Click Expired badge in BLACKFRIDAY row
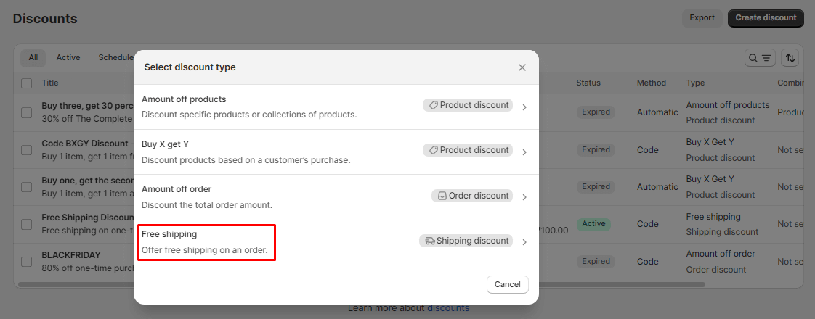815x319 pixels. tap(596, 262)
